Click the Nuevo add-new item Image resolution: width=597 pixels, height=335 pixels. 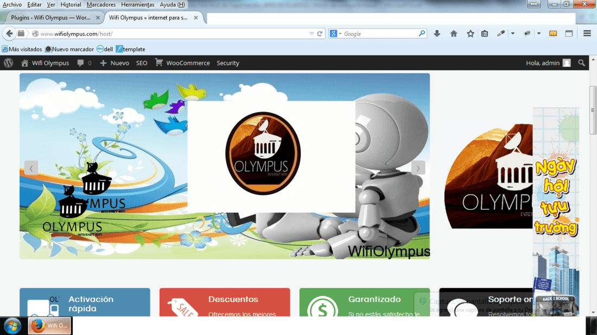[x=115, y=63]
